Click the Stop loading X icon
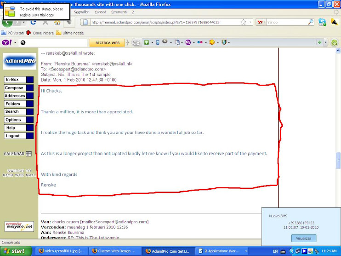Image resolution: width=341 pixels, height=256 pixels. pyautogui.click(x=45, y=22)
